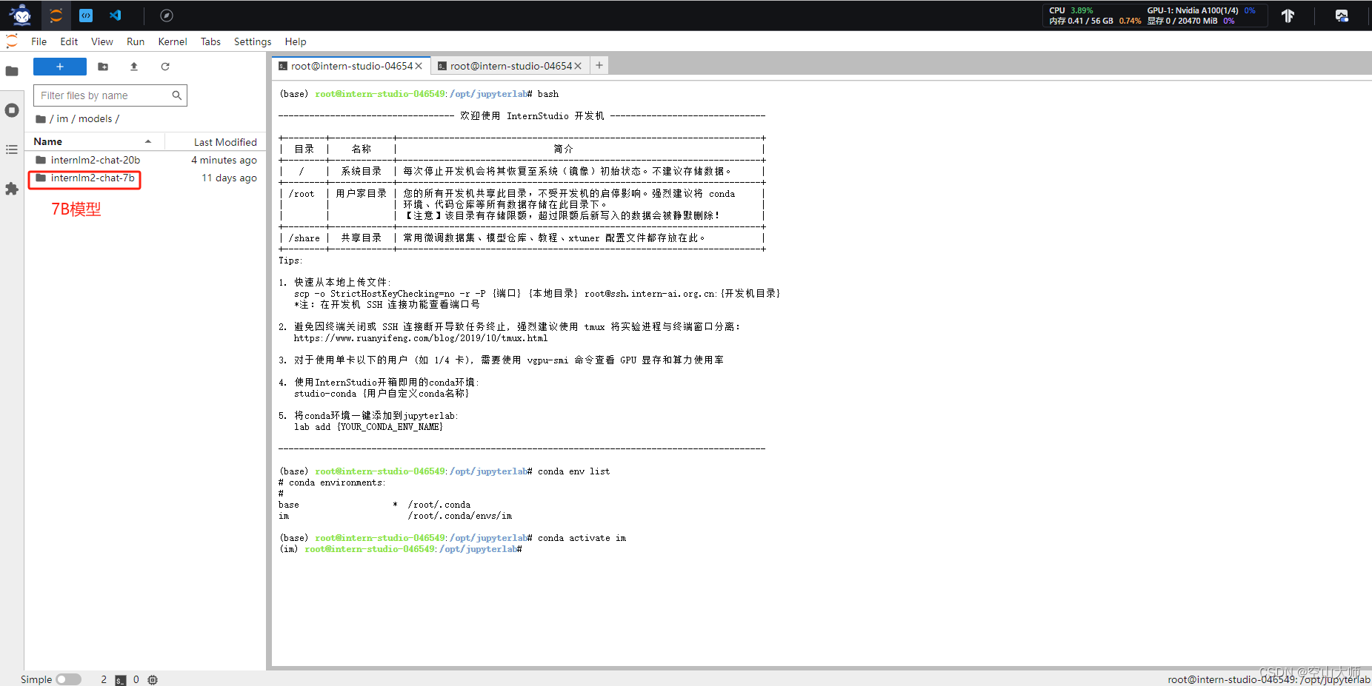Viewport: 1372px width, 686px height.
Task: Close the second root@intern-studio terminal tab
Action: tap(578, 66)
